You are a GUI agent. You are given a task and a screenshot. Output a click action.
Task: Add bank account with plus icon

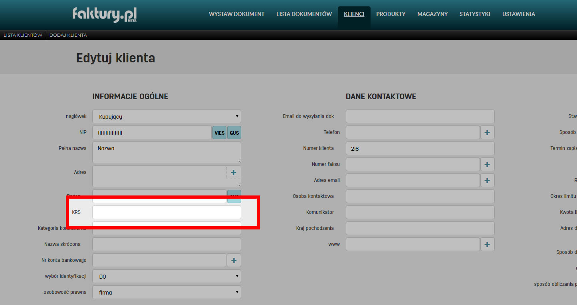coord(234,260)
